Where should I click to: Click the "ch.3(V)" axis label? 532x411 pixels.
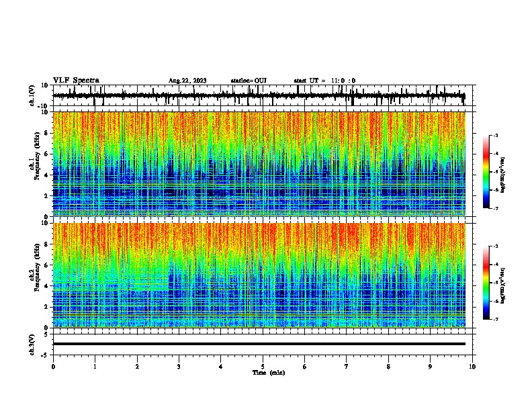coord(32,345)
